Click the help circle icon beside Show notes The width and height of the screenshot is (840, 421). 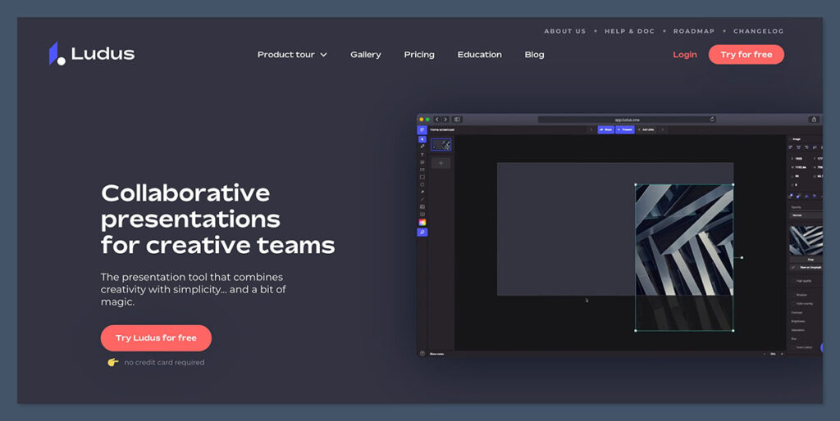pos(422,354)
